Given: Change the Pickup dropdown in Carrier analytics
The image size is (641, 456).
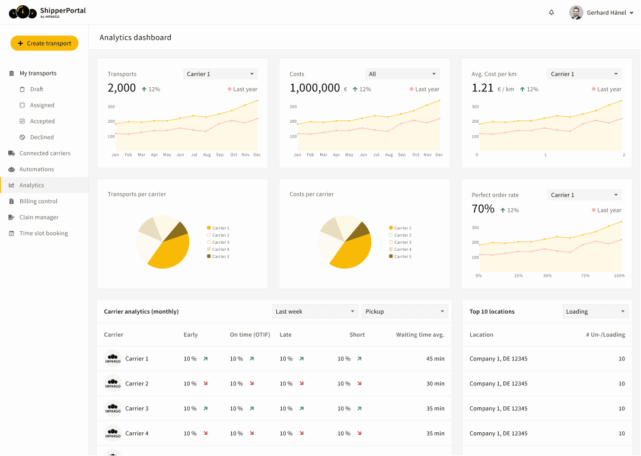Looking at the screenshot, I should pyautogui.click(x=405, y=311).
